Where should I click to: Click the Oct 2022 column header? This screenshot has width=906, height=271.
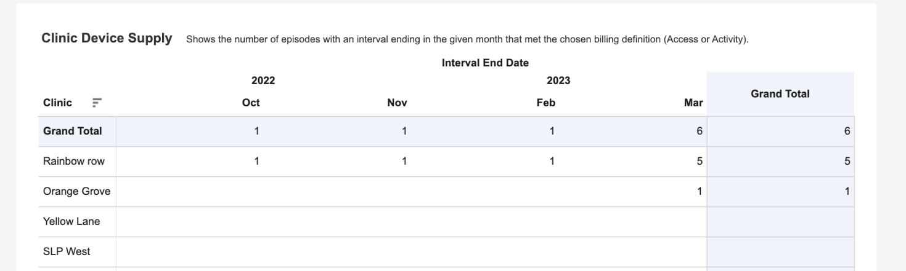coord(251,103)
